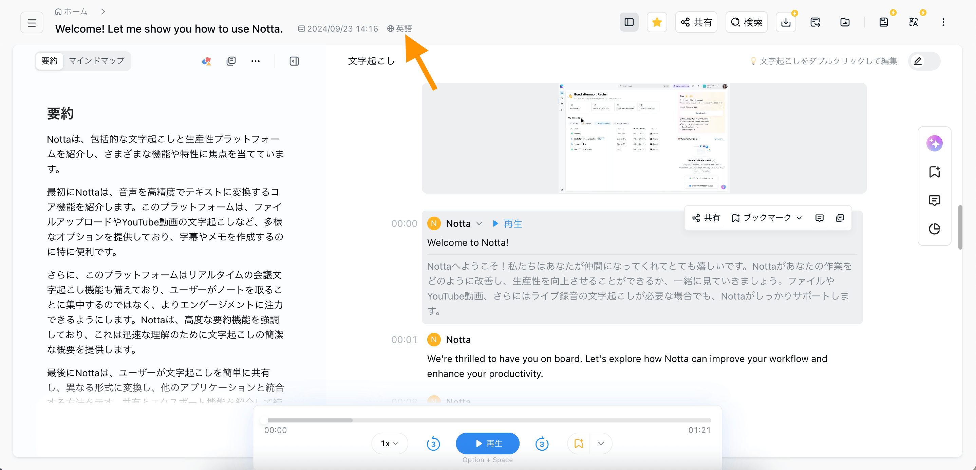Click the 01:21 total duration label

[699, 430]
